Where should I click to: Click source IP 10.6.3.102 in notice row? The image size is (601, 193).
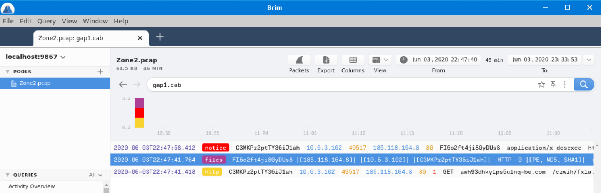(x=324, y=148)
